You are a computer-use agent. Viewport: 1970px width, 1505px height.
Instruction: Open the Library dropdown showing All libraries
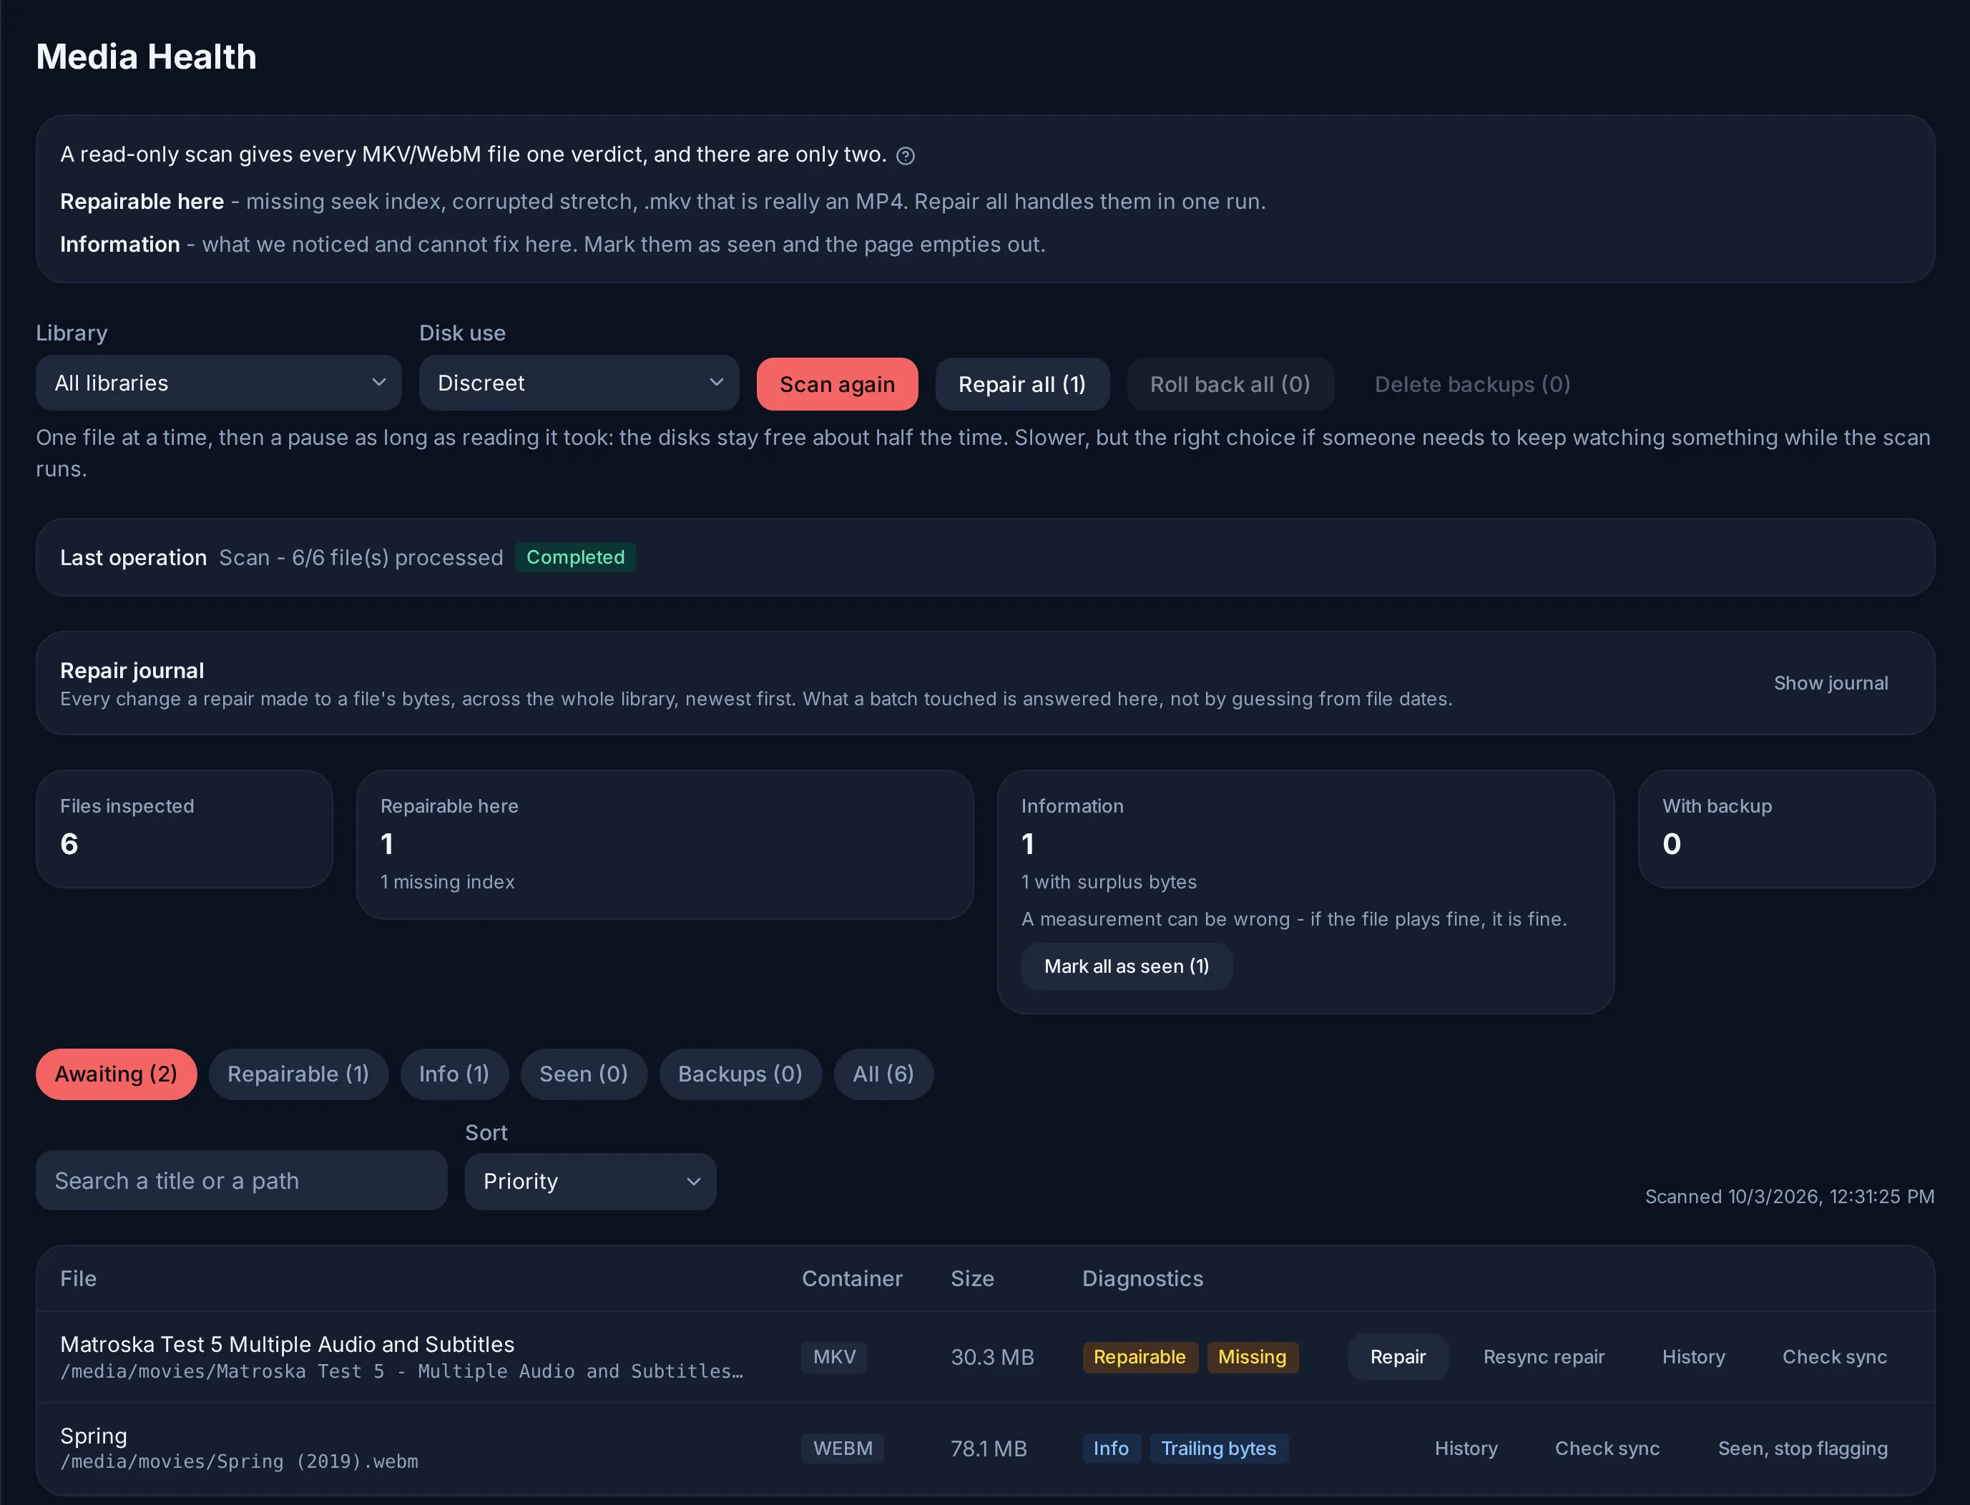pos(219,383)
